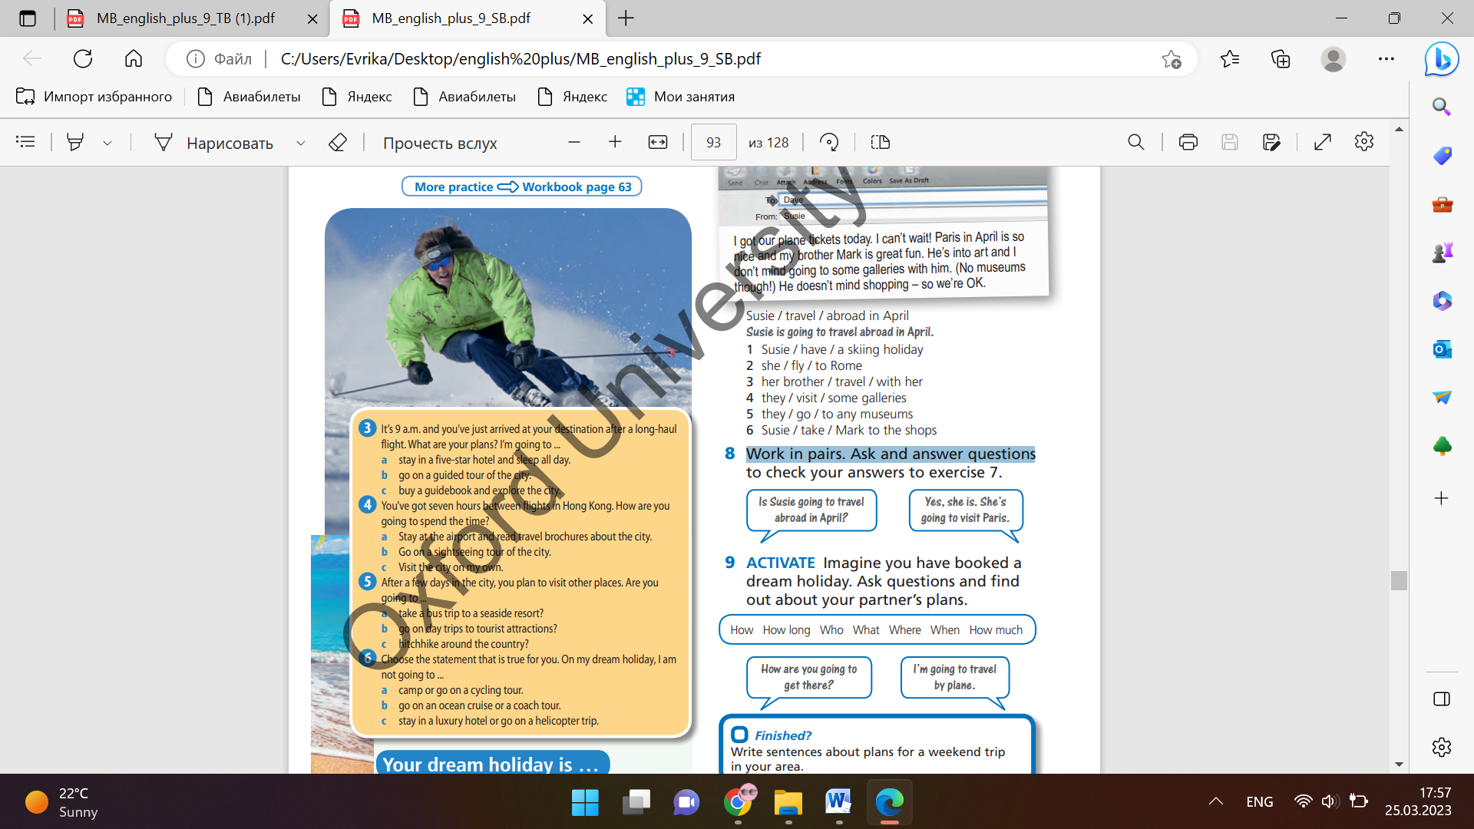Open the table of contents panel
Image resolution: width=1474 pixels, height=829 pixels.
coord(25,142)
